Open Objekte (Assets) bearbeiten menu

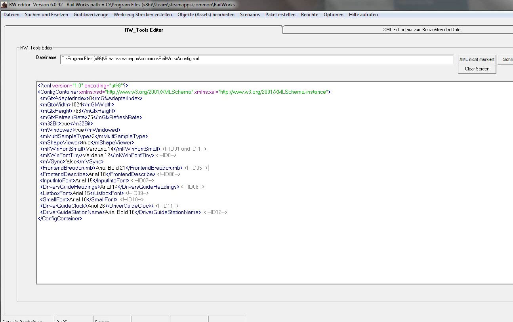(206, 15)
